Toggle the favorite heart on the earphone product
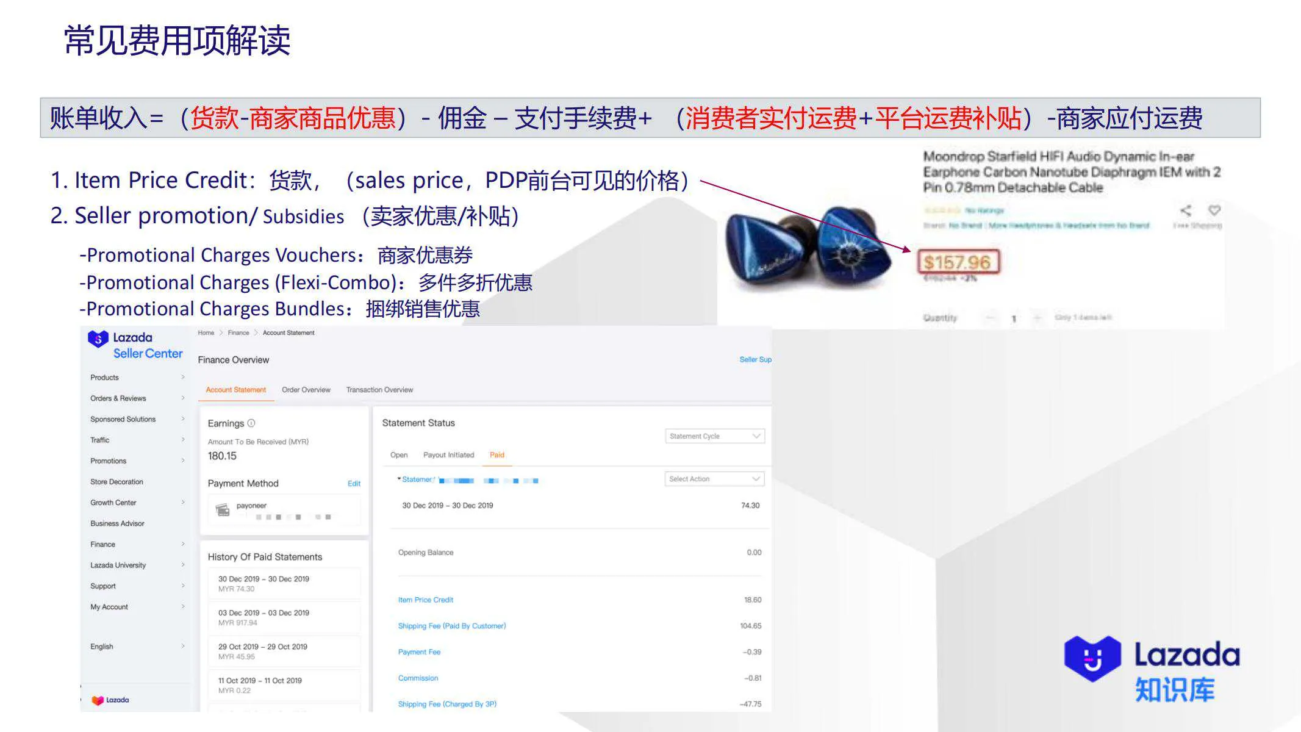This screenshot has width=1301, height=732. click(x=1214, y=210)
